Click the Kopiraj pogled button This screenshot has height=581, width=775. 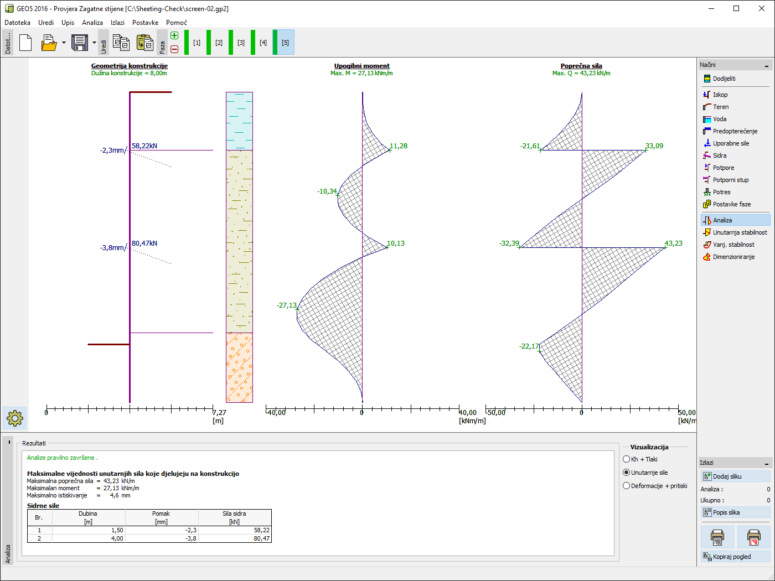coord(735,557)
